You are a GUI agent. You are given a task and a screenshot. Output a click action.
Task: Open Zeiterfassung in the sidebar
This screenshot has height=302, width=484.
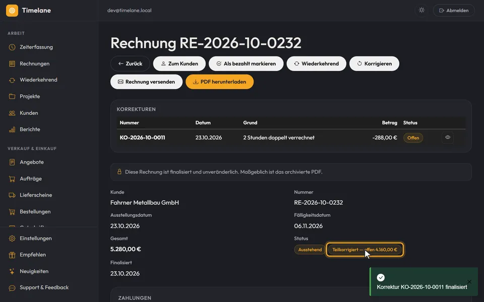[36, 47]
